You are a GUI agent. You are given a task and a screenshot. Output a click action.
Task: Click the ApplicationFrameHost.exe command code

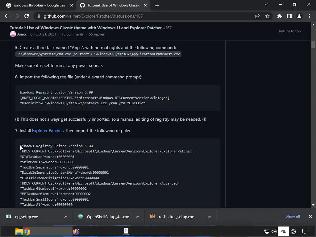[x=98, y=54]
